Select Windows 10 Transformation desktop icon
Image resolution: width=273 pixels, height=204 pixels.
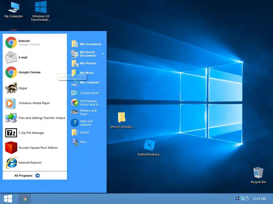coord(41,11)
